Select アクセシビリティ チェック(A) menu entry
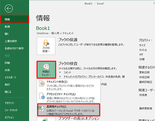Screen dimensions: 155x121 pos(69,97)
